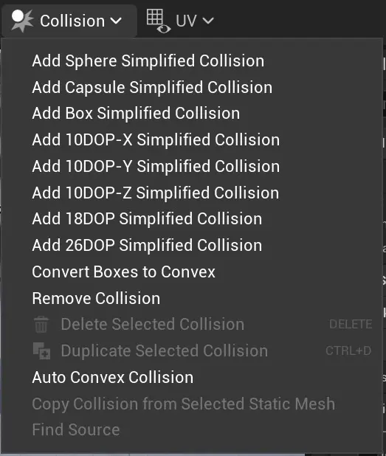
Task: Click the trash icon beside Delete Selected Collision
Action: click(41, 324)
